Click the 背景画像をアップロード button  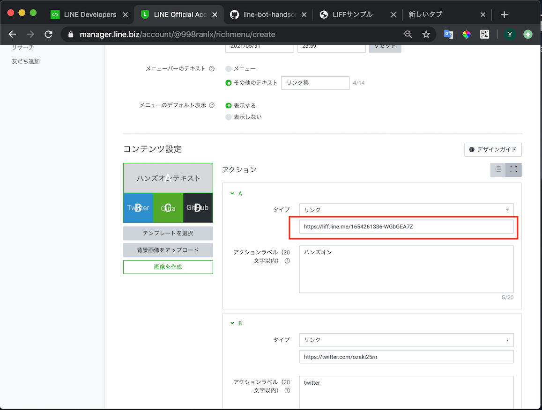pos(168,250)
